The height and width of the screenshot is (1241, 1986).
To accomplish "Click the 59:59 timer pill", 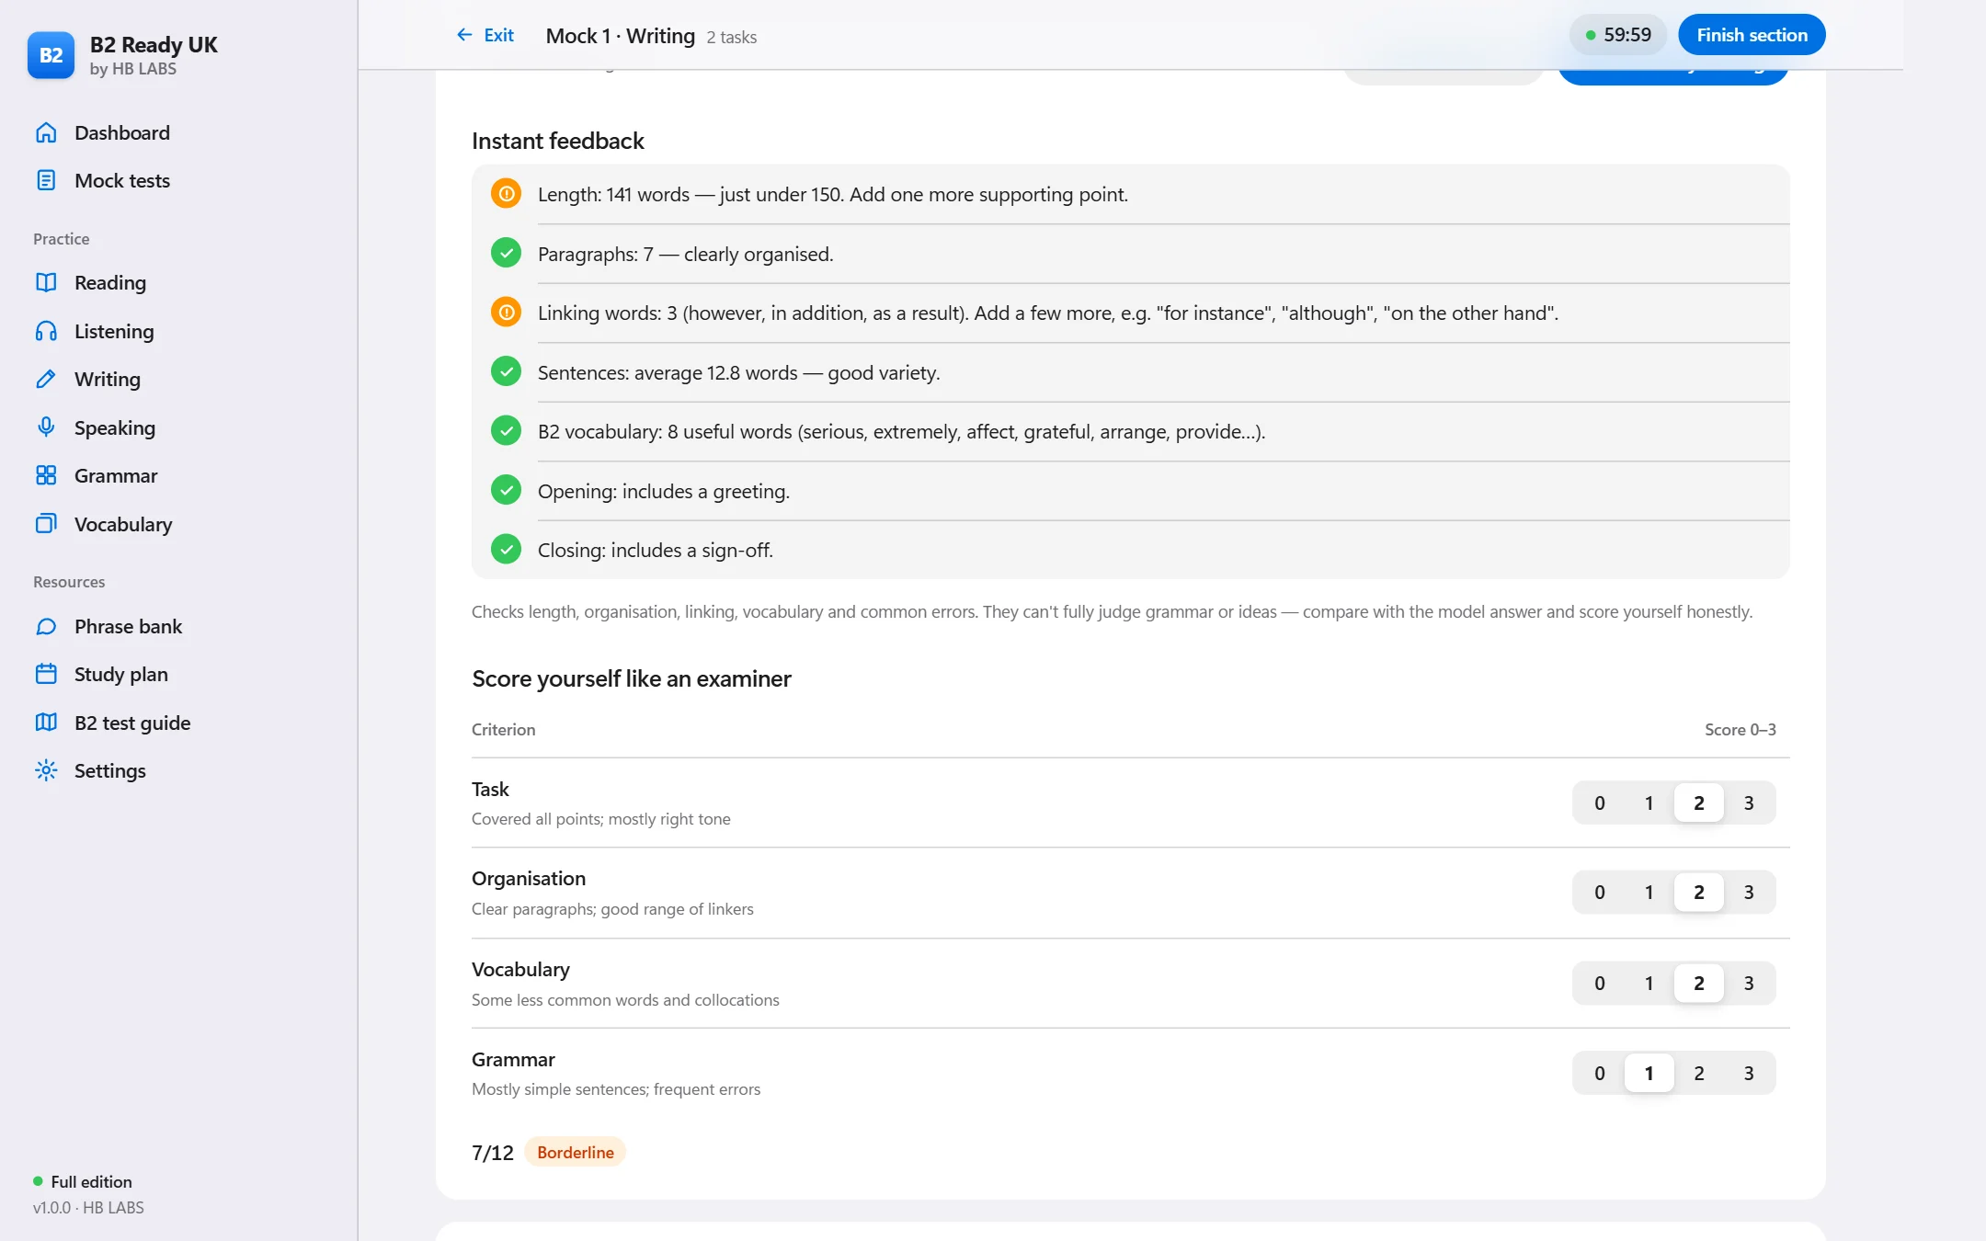I will pyautogui.click(x=1618, y=35).
